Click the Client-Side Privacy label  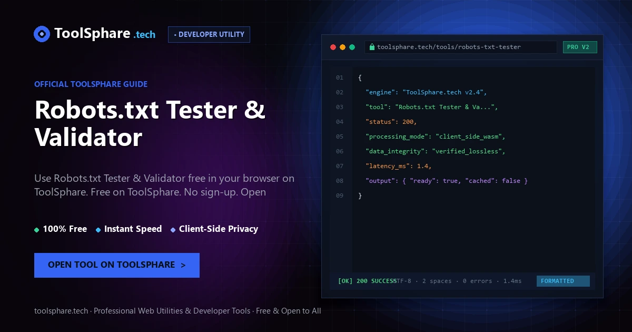pyautogui.click(x=219, y=229)
